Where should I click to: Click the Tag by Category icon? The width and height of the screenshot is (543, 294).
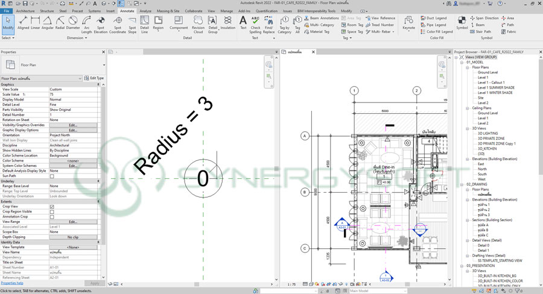(284, 24)
